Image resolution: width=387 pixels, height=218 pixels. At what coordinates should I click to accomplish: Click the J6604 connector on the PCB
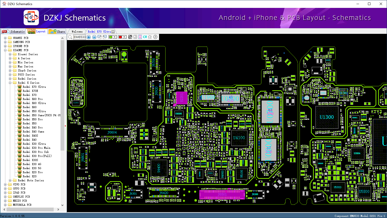[112, 133]
